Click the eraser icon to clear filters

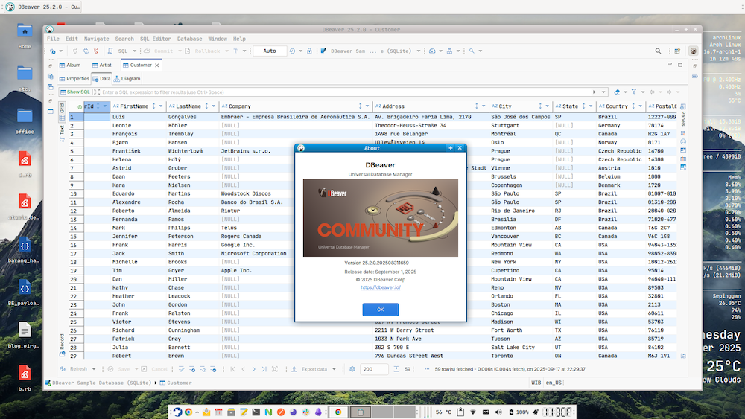point(615,92)
